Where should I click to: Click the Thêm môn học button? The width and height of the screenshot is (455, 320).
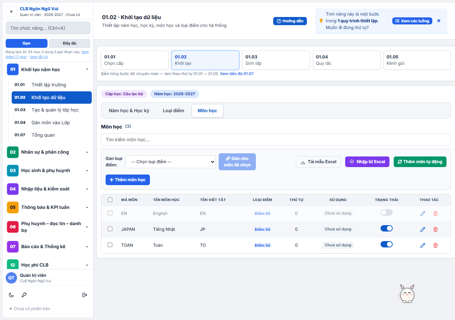pos(128,180)
